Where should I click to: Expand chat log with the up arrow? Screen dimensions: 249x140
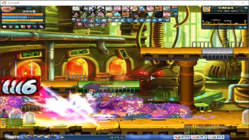tap(3, 120)
